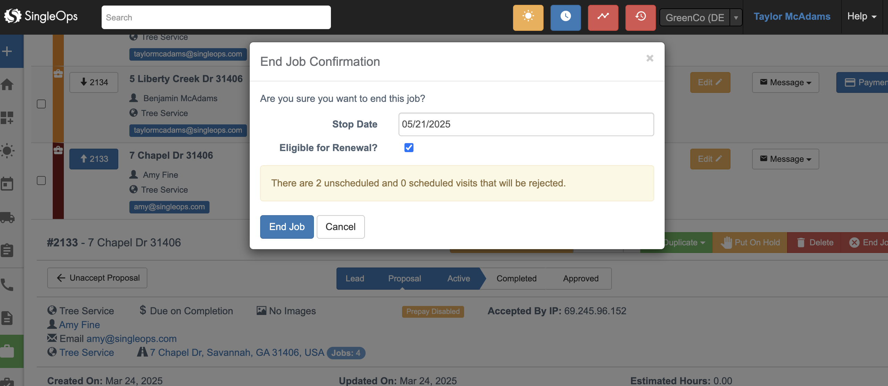The width and height of the screenshot is (888, 386).
Task: Open the phone icon in sidebar
Action: point(7,285)
